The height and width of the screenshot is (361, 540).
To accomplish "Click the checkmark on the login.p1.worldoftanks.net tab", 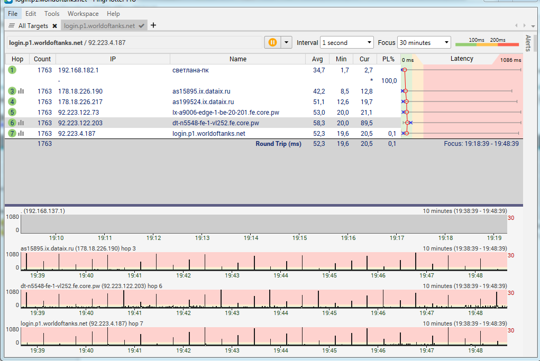I will (x=141, y=26).
